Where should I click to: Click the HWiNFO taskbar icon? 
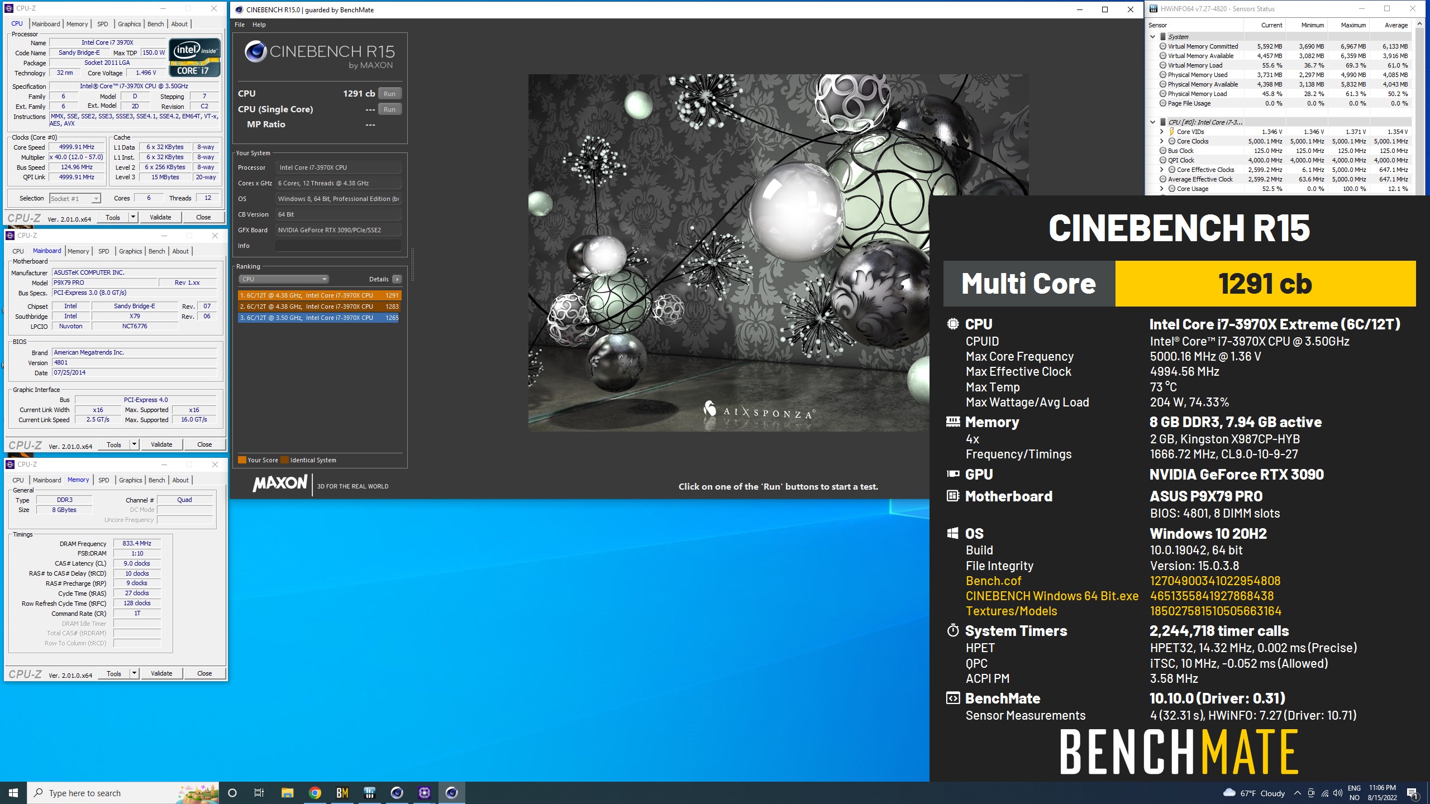coord(370,793)
